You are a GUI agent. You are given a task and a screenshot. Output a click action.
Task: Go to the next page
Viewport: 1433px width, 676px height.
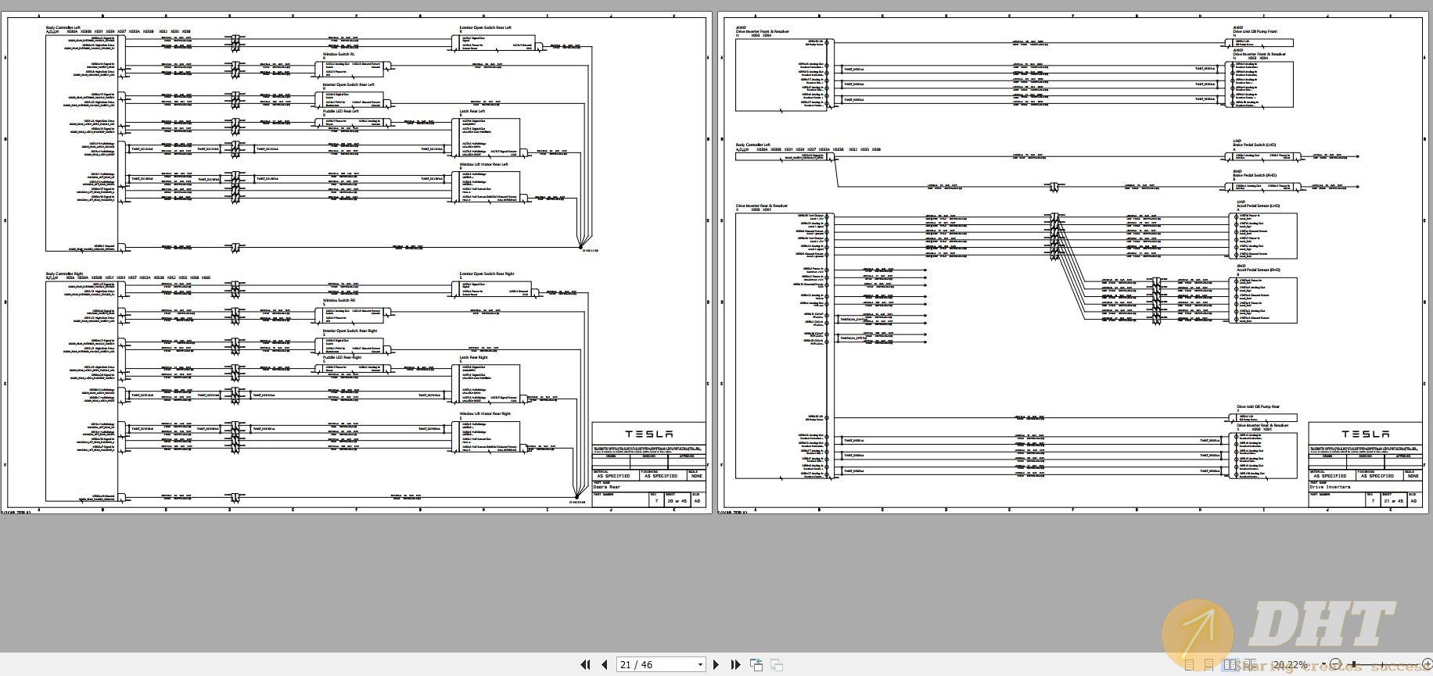pos(716,664)
